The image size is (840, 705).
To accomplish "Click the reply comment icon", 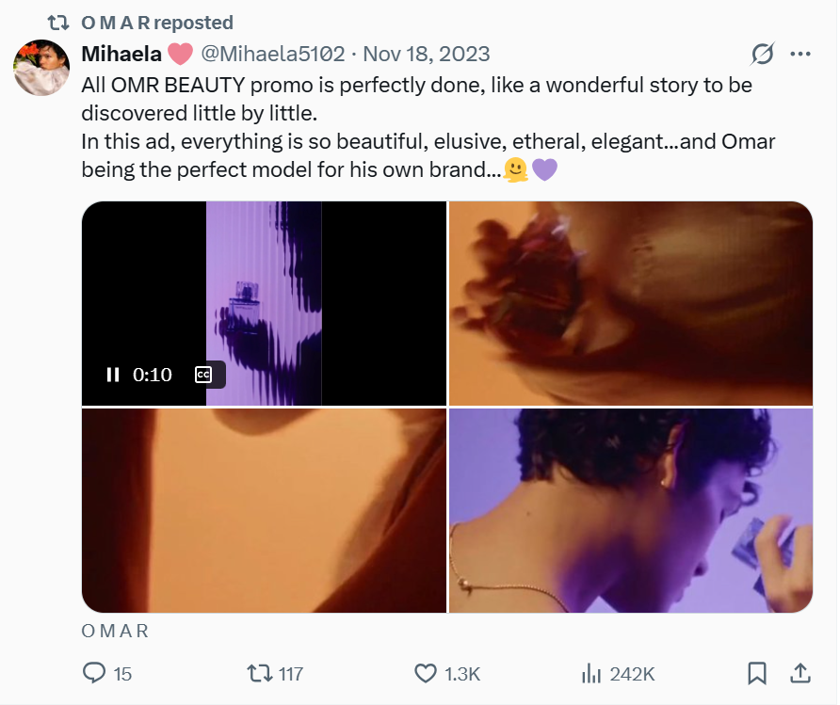I will pos(95,673).
